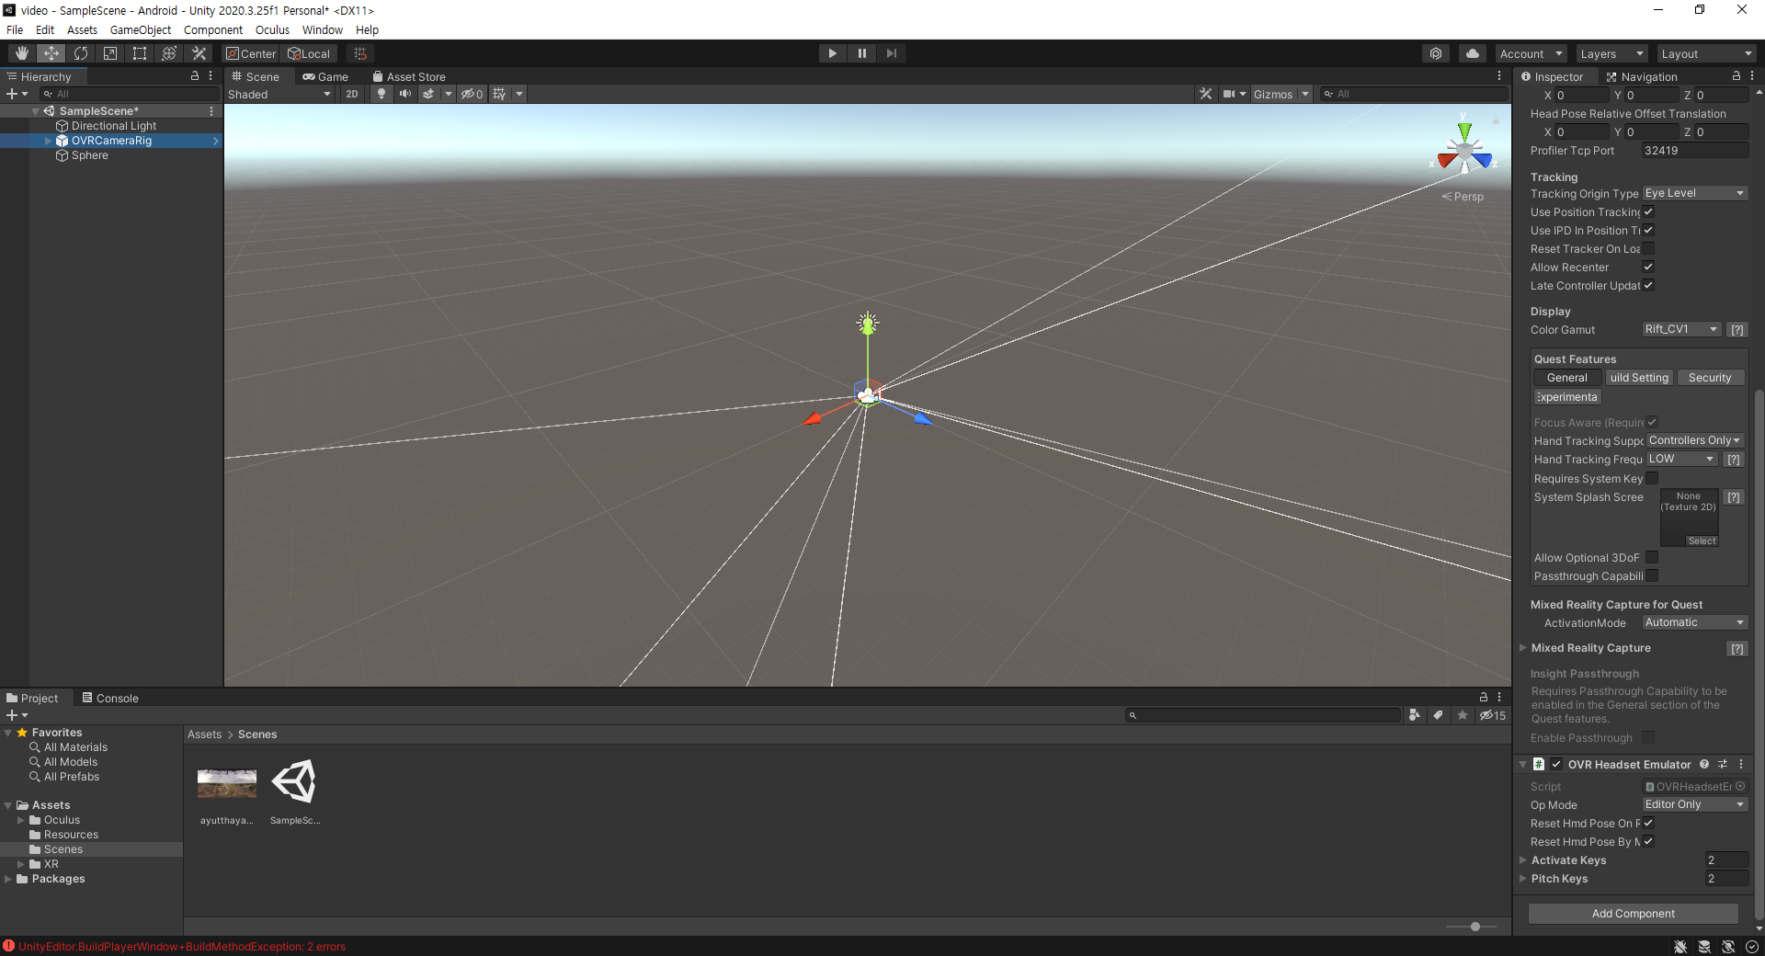Open Hand Tracking Frequency dropdown
The width and height of the screenshot is (1765, 956).
pos(1681,459)
